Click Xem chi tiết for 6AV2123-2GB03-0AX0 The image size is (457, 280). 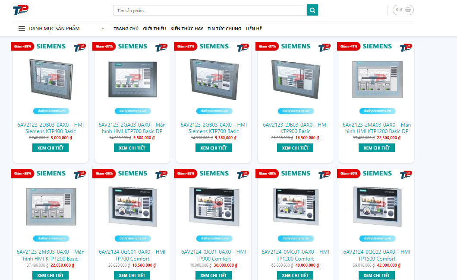(x=214, y=148)
